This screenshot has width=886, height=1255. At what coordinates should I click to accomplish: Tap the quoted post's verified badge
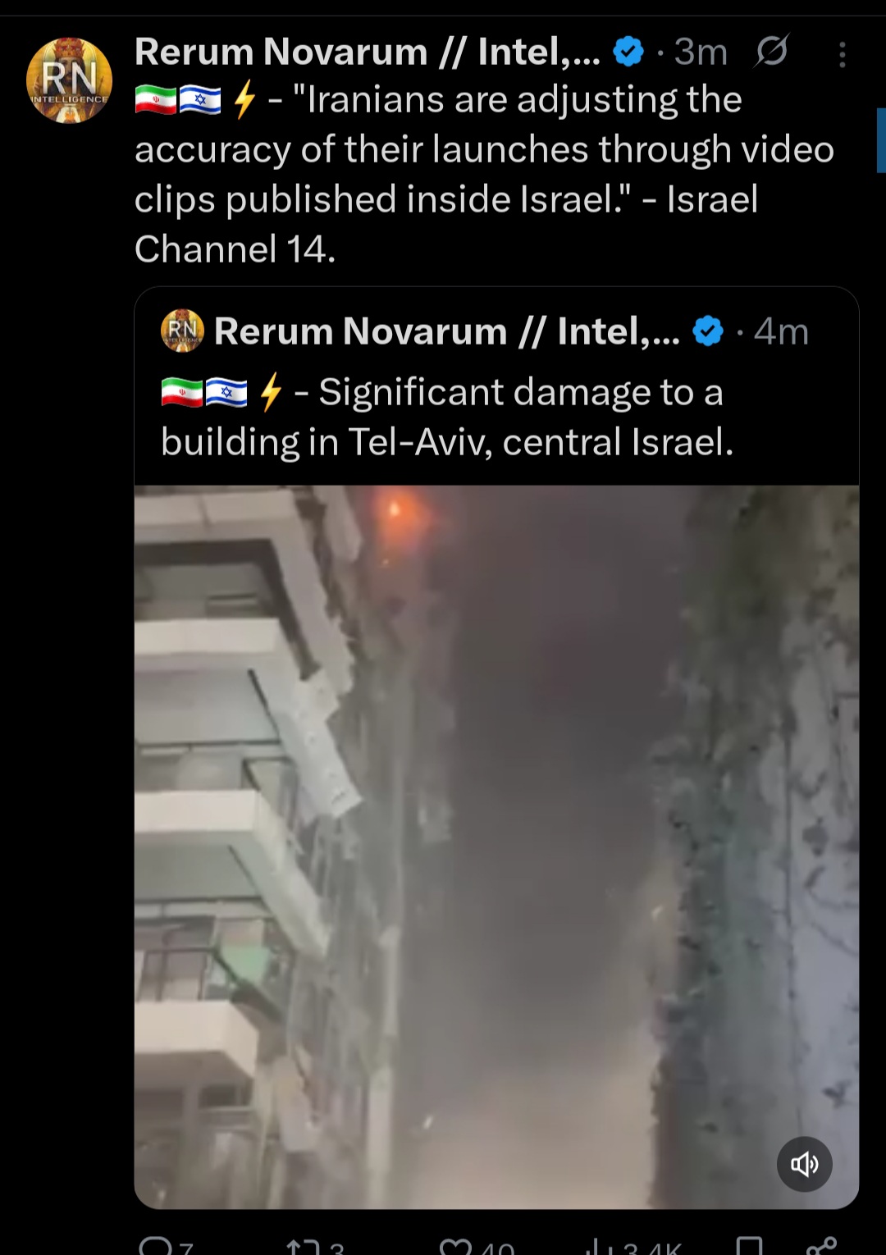click(708, 331)
